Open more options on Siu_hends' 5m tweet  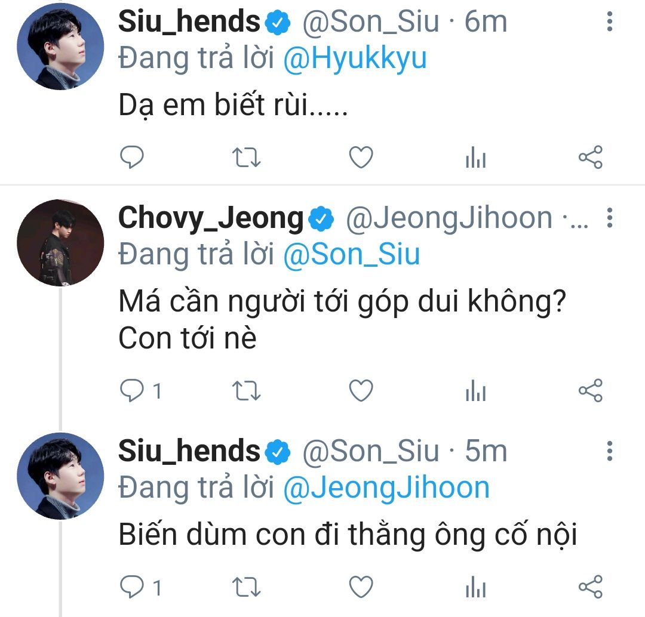click(x=609, y=451)
